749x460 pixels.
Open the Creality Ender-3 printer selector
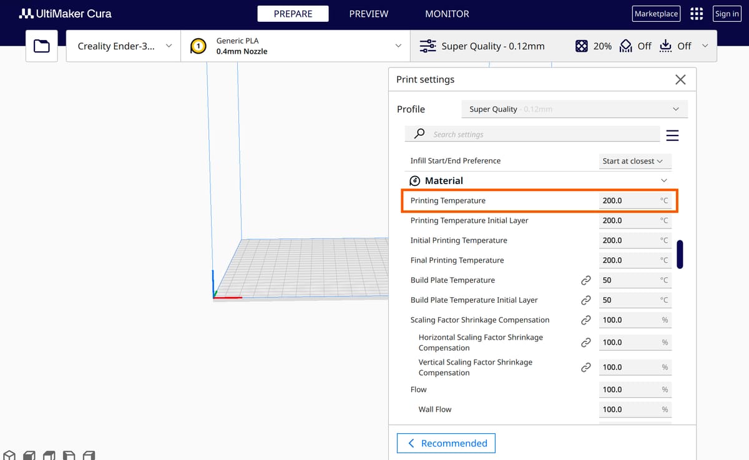coord(124,46)
